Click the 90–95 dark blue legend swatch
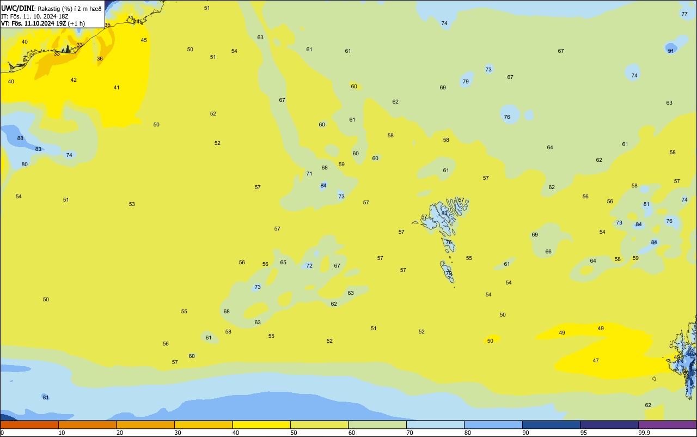 [552, 424]
